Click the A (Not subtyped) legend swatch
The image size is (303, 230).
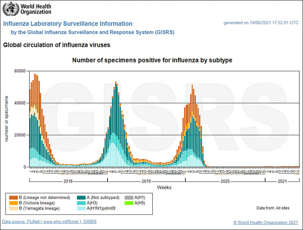pyautogui.click(x=81, y=197)
